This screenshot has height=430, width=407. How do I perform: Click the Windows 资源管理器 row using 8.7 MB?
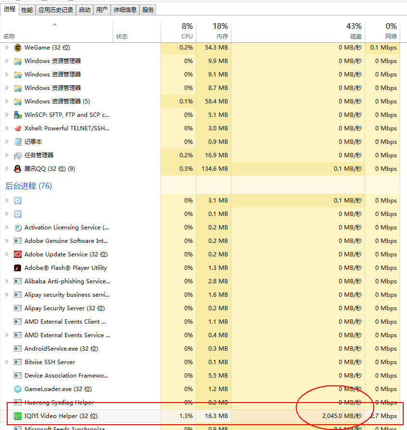(200, 88)
